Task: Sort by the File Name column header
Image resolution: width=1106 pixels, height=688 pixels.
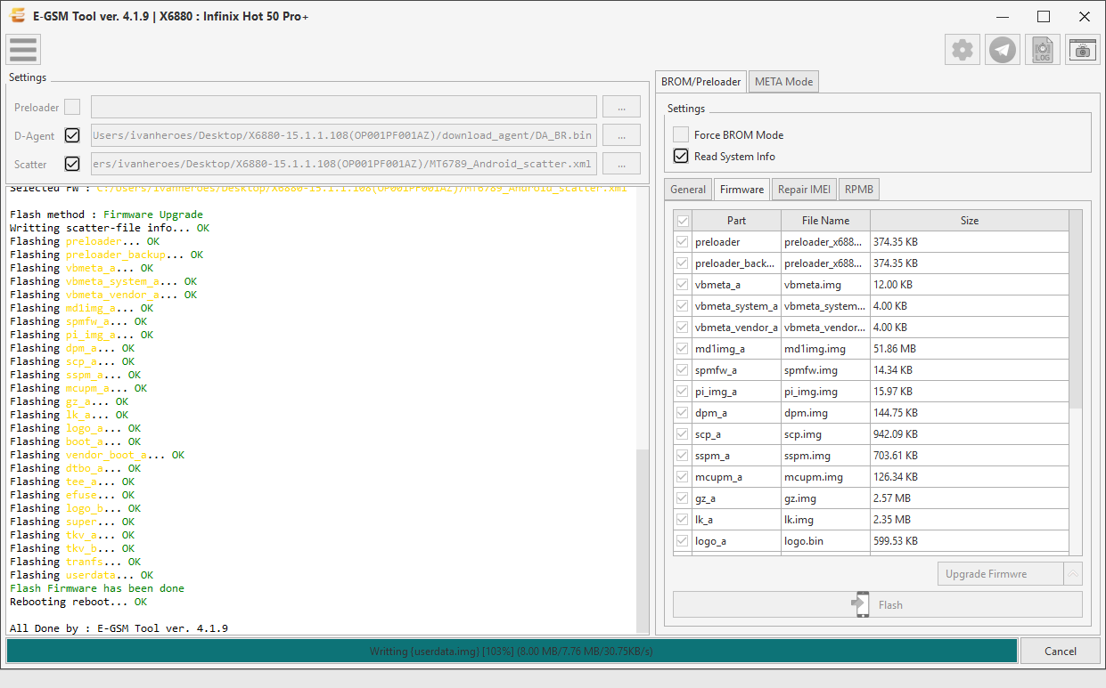Action: 825,221
